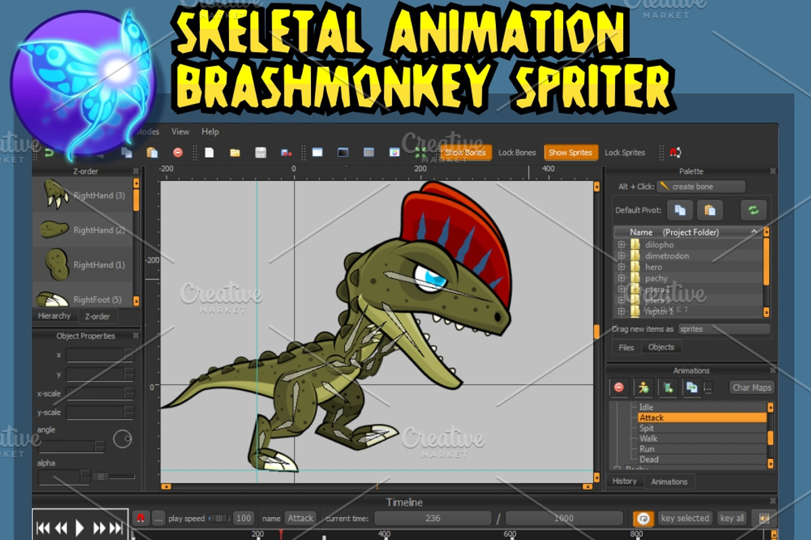Click the dark window layout icon in toolbar
The image size is (811, 540).
tap(343, 153)
